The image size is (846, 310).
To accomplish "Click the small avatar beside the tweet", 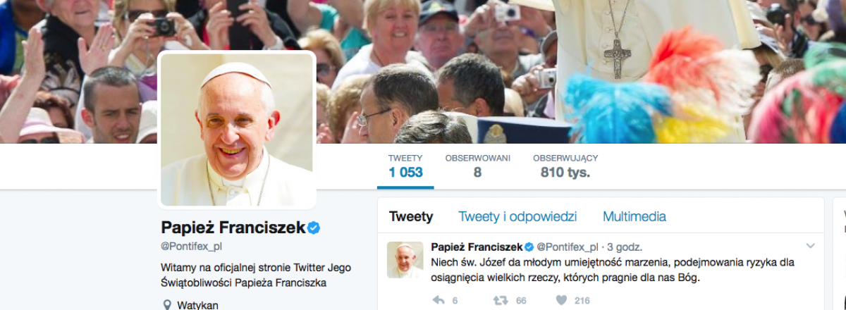I will pyautogui.click(x=405, y=259).
